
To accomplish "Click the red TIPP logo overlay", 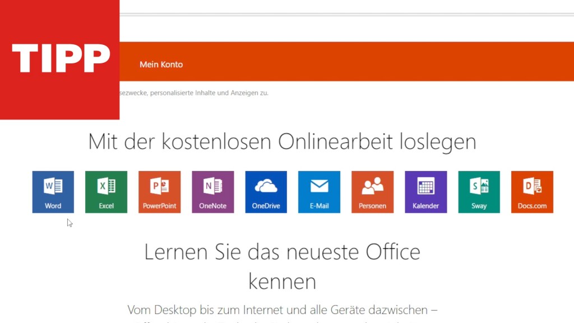I will (x=59, y=59).
